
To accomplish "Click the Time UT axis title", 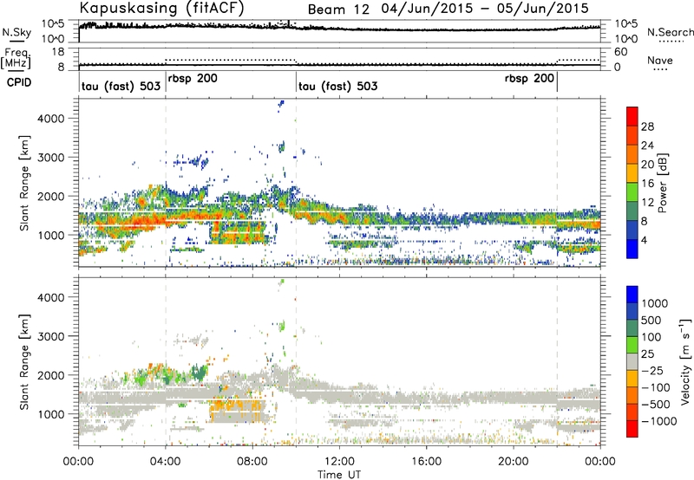I will coord(339,474).
